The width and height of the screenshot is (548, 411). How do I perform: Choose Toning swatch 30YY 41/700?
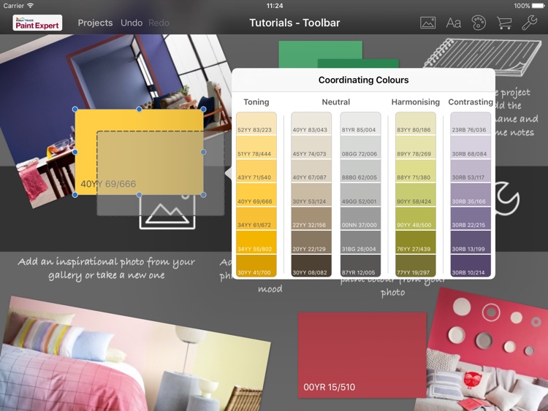(x=256, y=266)
